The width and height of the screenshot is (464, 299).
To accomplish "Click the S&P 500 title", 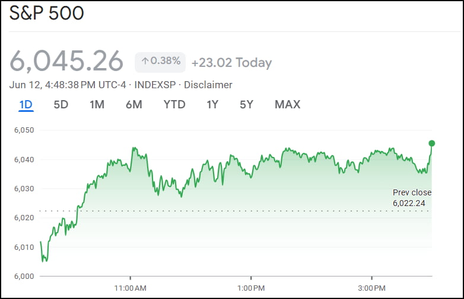I will click(47, 13).
